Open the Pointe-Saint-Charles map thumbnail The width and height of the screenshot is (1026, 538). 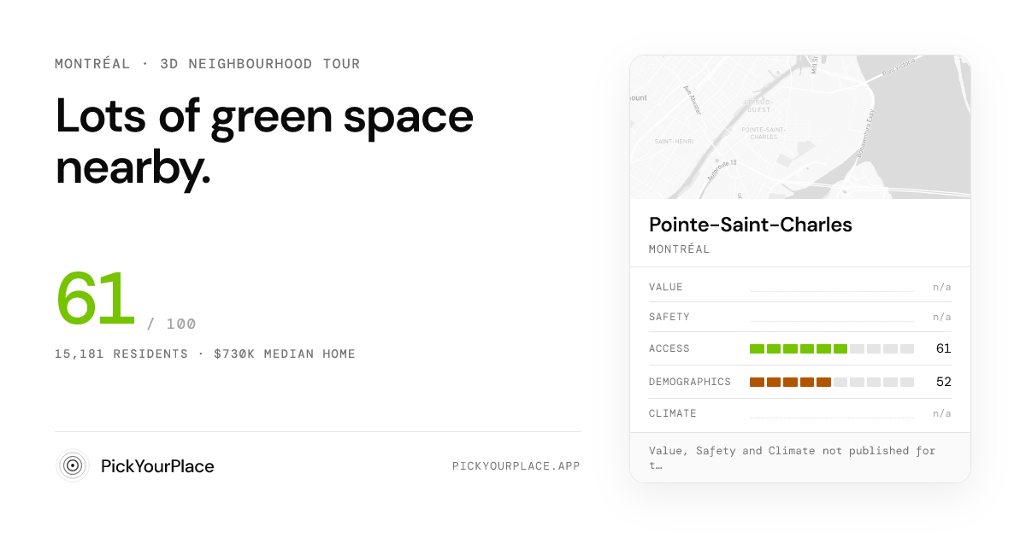[800, 127]
